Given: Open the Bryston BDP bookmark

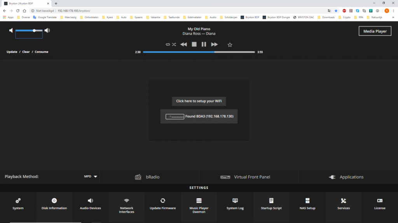Looking at the screenshot, I should tap(250, 17).
